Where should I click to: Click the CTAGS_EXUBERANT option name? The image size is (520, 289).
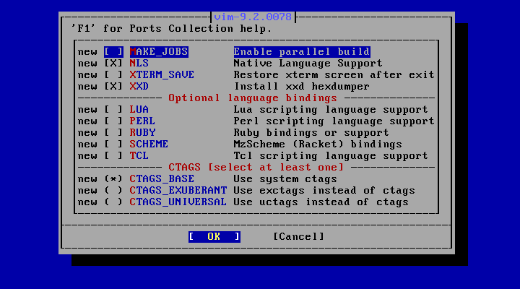[x=178, y=191]
